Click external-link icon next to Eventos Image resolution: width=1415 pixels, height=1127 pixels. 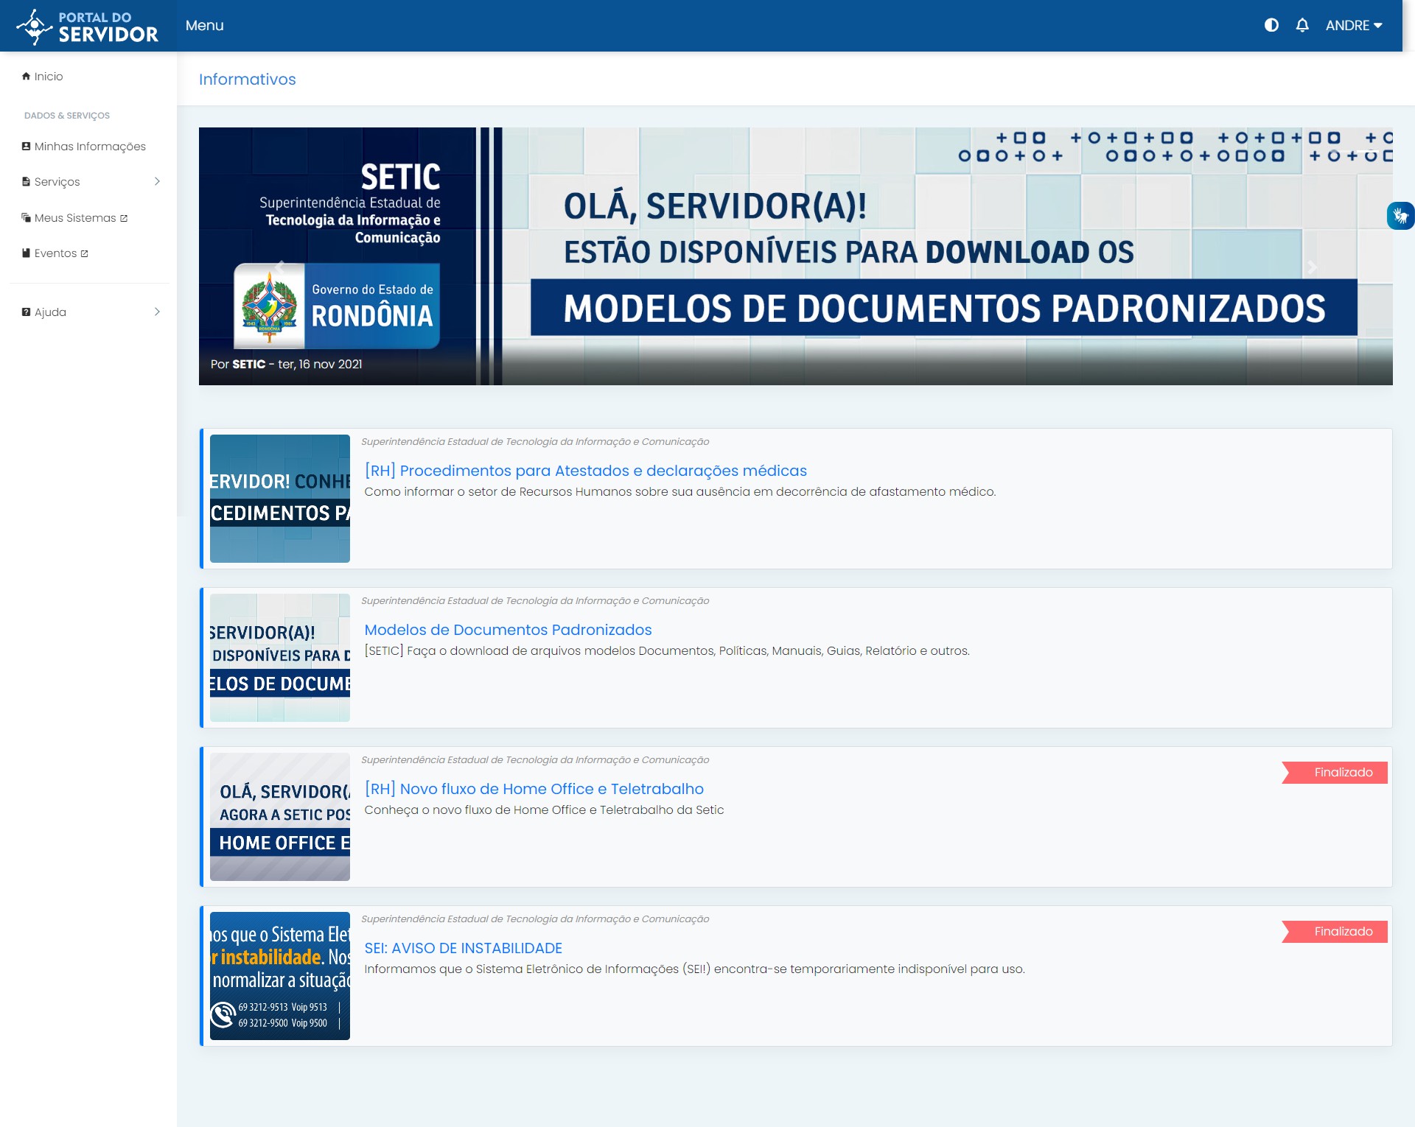tap(84, 253)
